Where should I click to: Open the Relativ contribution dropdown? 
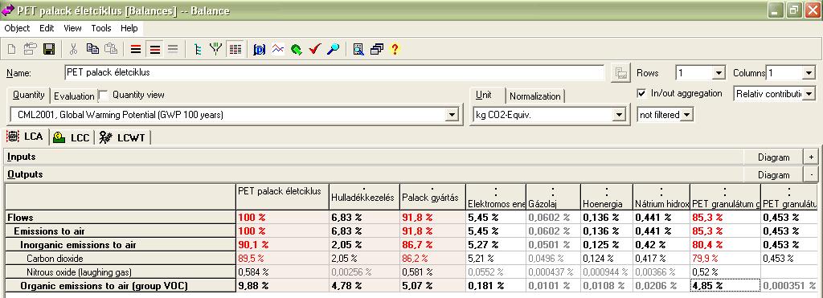click(x=809, y=94)
